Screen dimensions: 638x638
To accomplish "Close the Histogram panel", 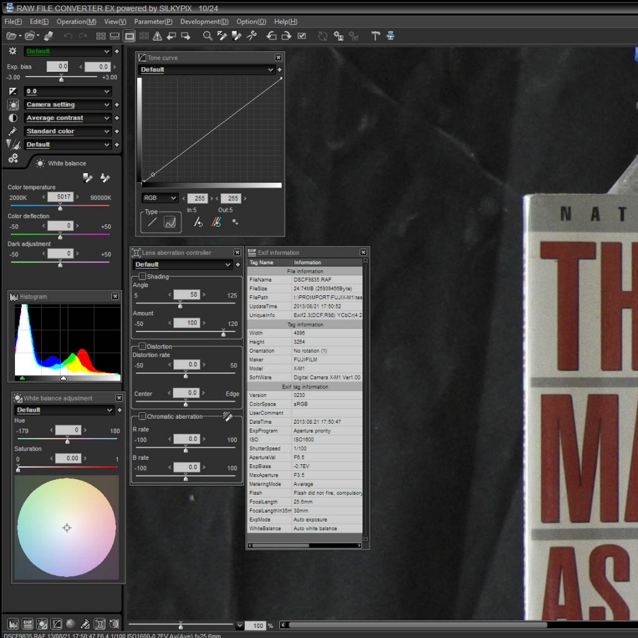I will [x=115, y=296].
